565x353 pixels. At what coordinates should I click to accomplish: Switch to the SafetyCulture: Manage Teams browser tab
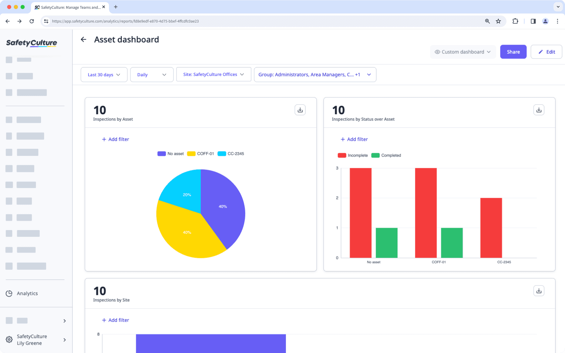point(67,7)
